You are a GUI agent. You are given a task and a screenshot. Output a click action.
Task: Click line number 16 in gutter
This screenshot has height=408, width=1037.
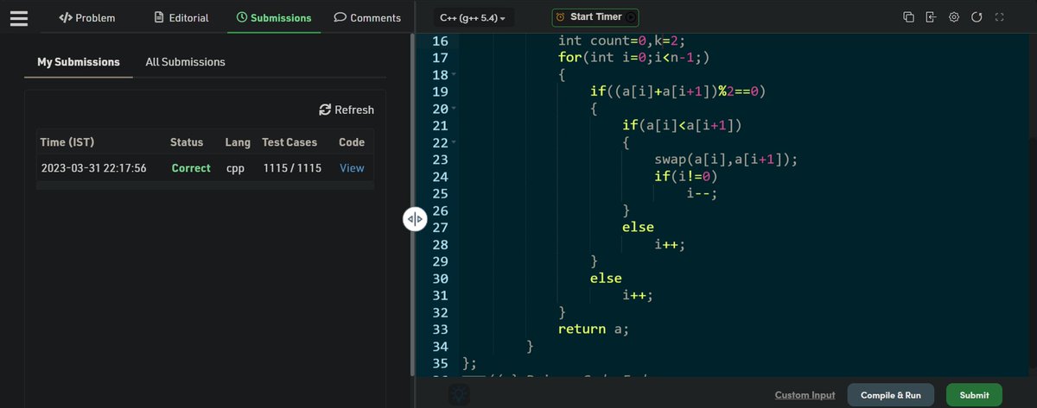(439, 41)
